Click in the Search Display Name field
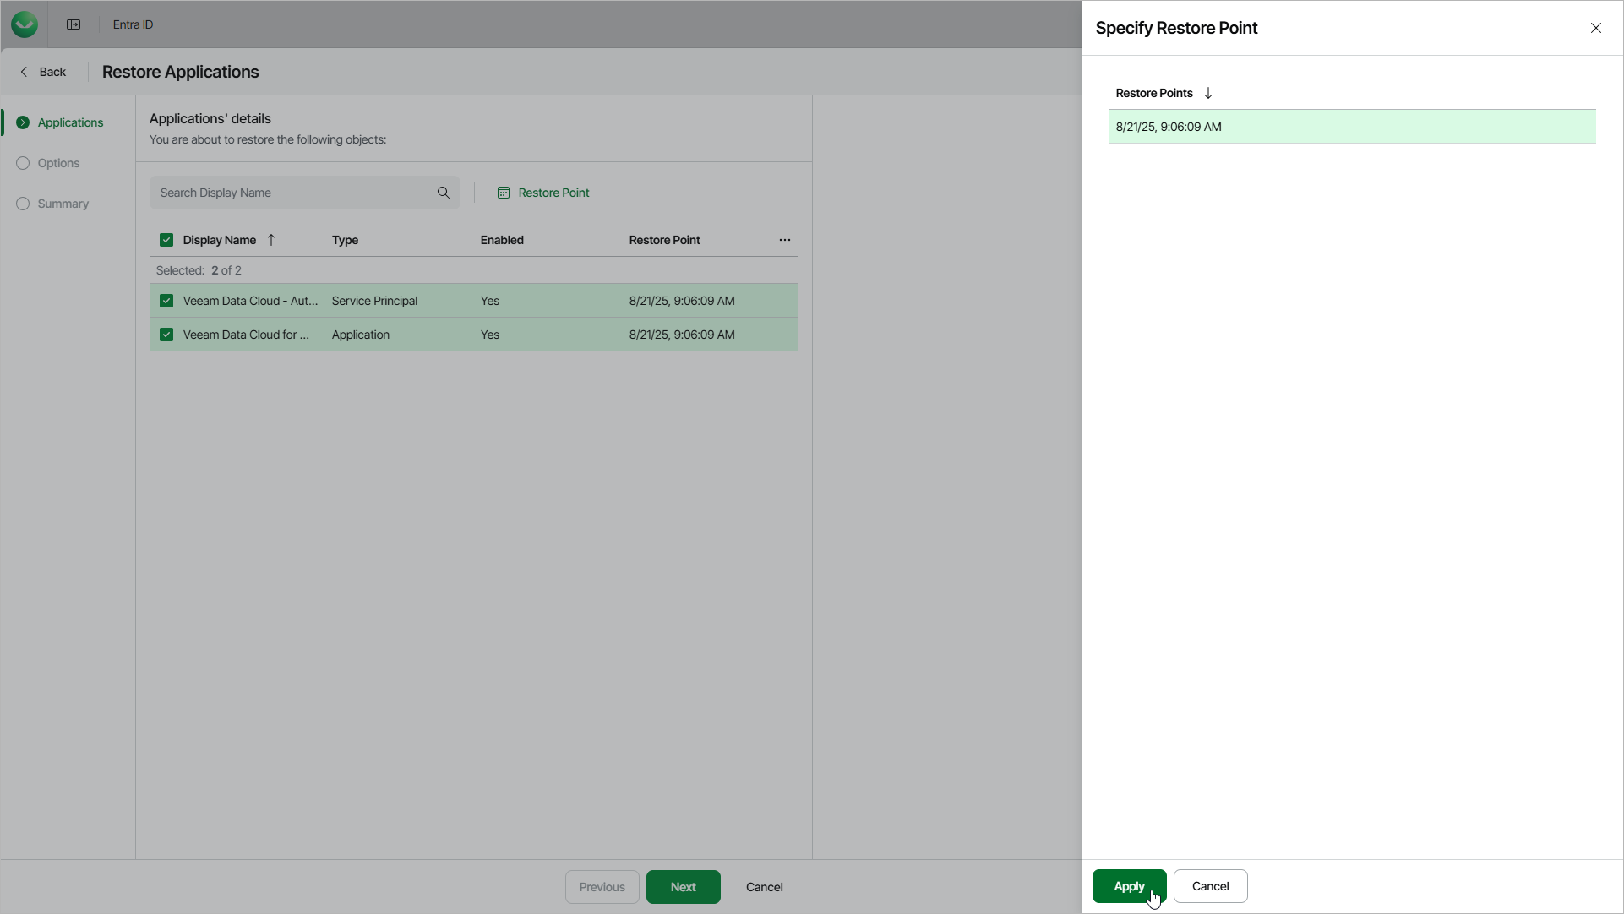The height and width of the screenshot is (914, 1624). click(292, 193)
